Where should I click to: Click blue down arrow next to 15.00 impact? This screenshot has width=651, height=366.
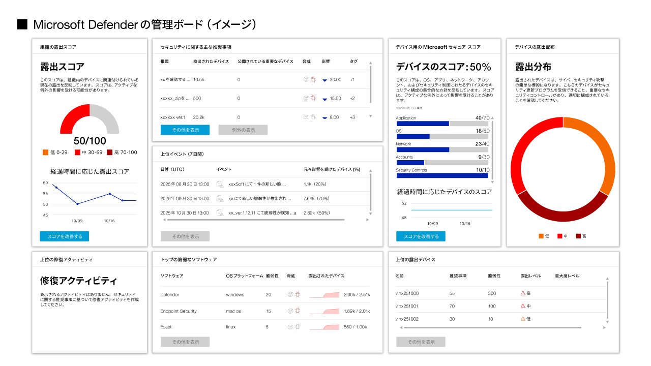324,99
